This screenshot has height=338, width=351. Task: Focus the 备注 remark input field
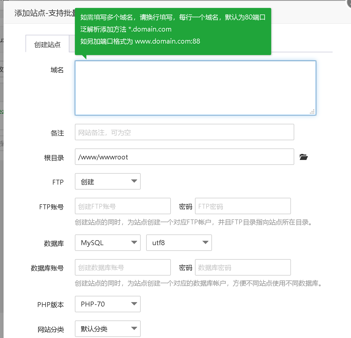tap(185, 132)
